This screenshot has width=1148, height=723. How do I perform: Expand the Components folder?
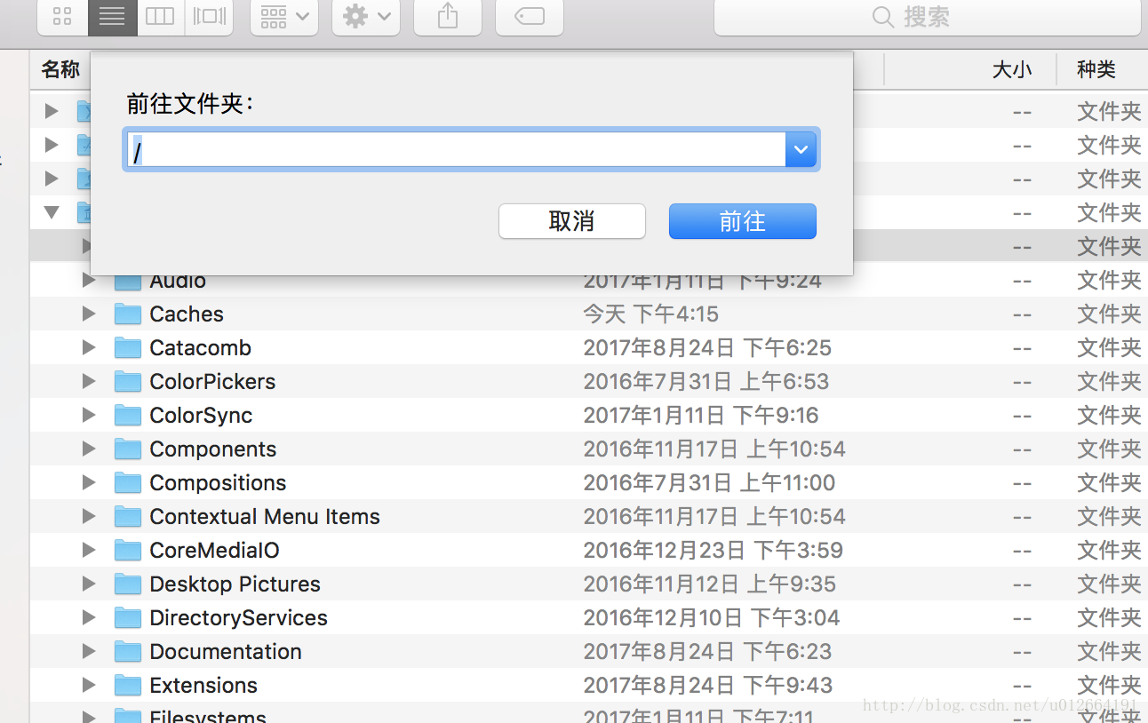point(88,449)
